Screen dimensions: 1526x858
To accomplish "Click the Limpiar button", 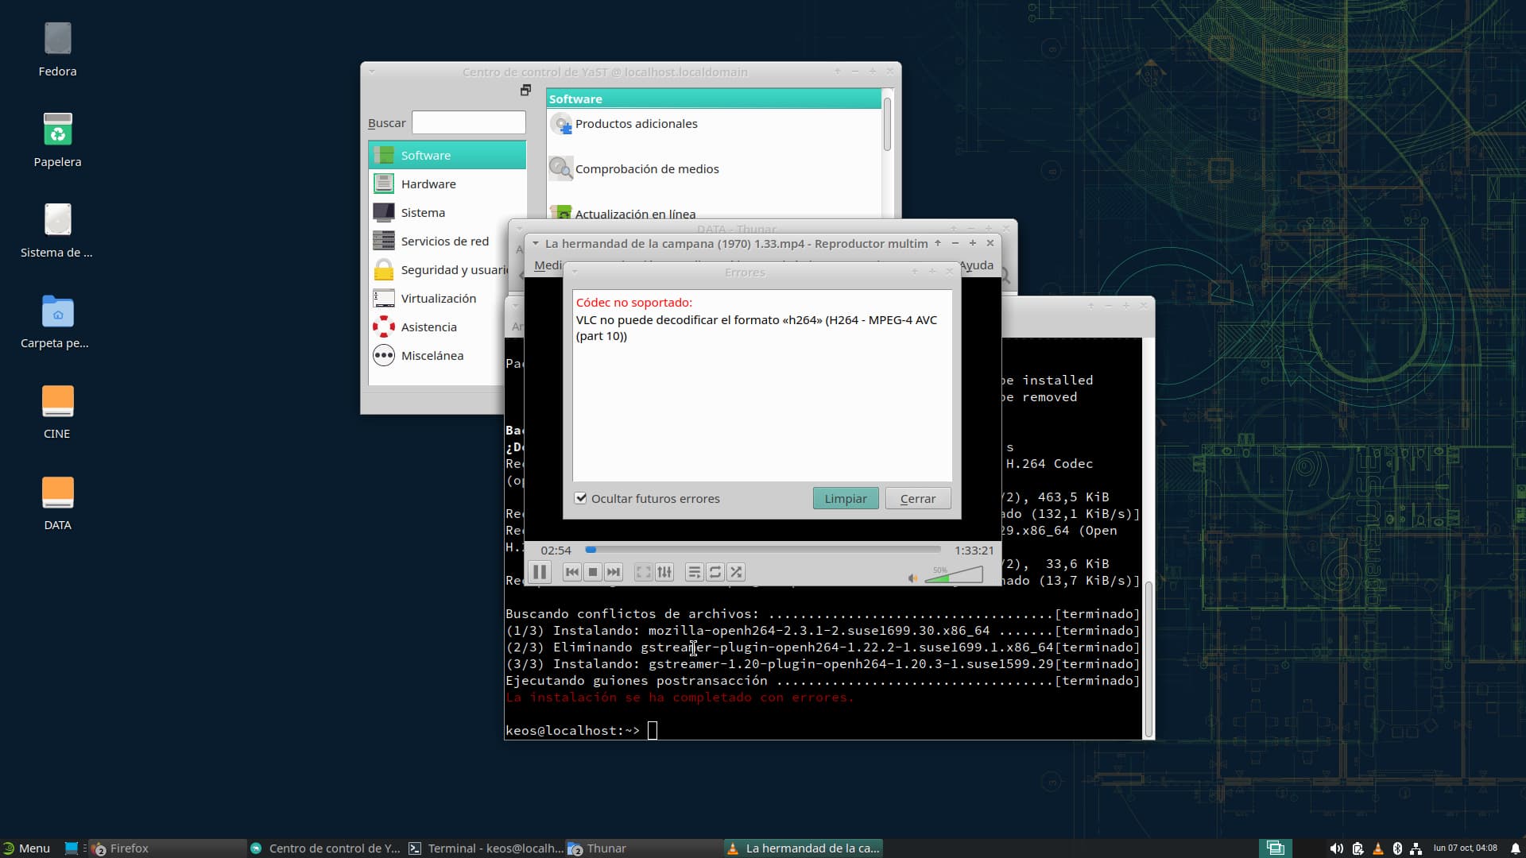I will pyautogui.click(x=845, y=498).
